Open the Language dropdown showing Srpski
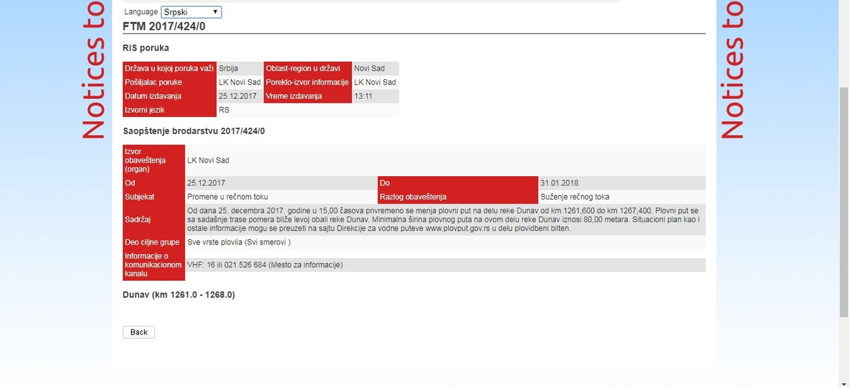This screenshot has height=387, width=860. pos(191,12)
